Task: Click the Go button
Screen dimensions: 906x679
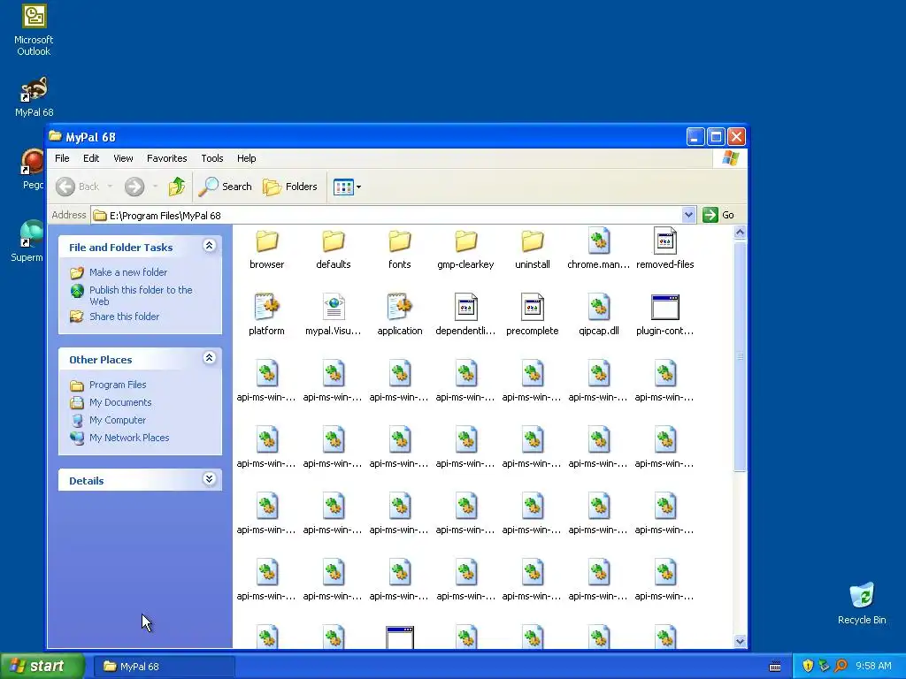Action: point(718,215)
